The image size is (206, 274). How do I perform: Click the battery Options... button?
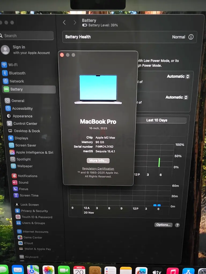pos(163,225)
